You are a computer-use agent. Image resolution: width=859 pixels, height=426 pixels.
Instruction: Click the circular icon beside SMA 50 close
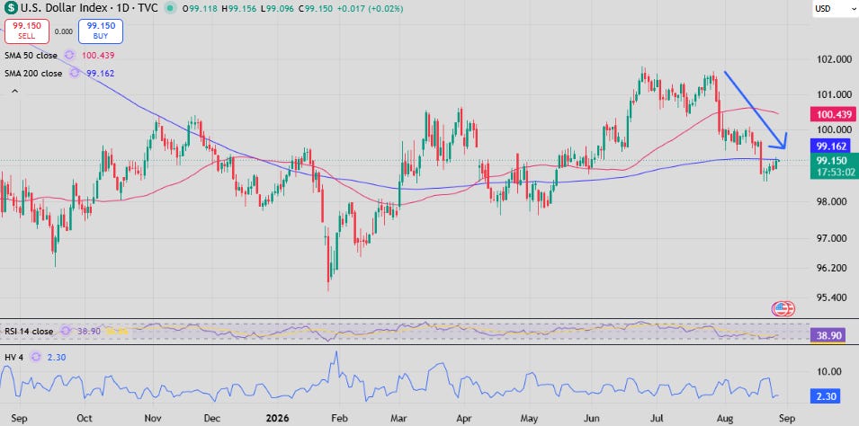click(69, 55)
